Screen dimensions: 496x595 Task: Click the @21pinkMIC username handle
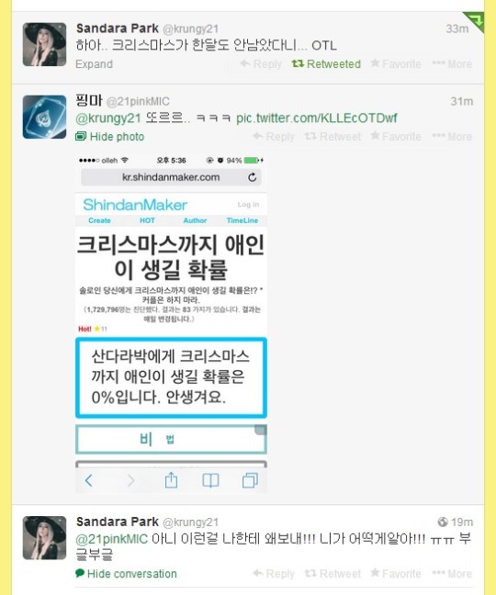click(138, 102)
